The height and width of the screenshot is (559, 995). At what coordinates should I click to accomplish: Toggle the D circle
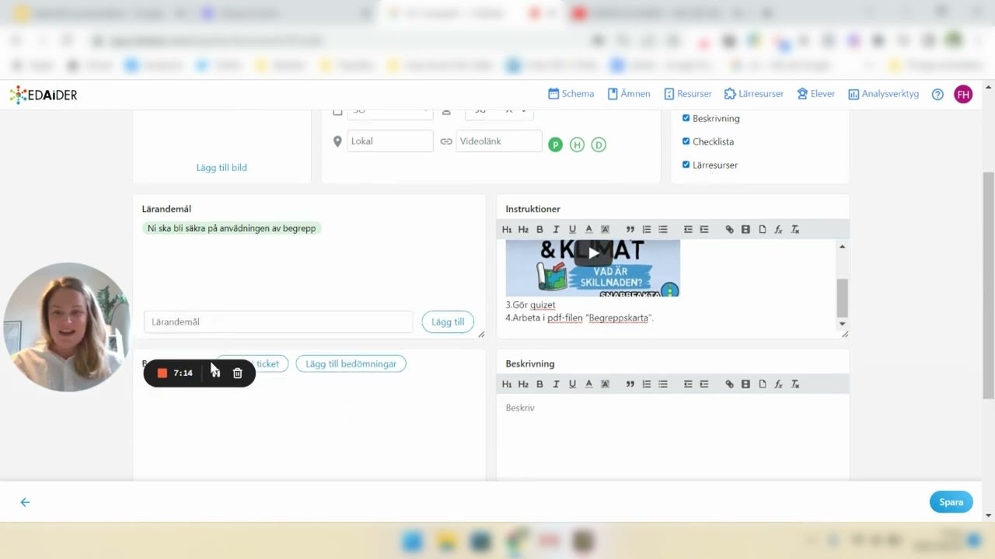point(599,144)
